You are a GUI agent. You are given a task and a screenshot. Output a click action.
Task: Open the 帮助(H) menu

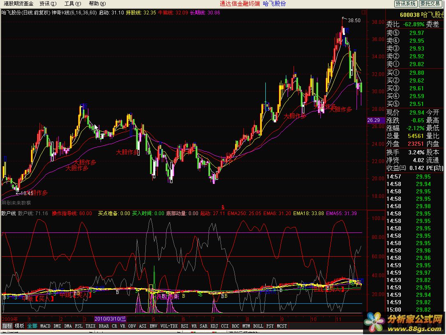(97, 4)
